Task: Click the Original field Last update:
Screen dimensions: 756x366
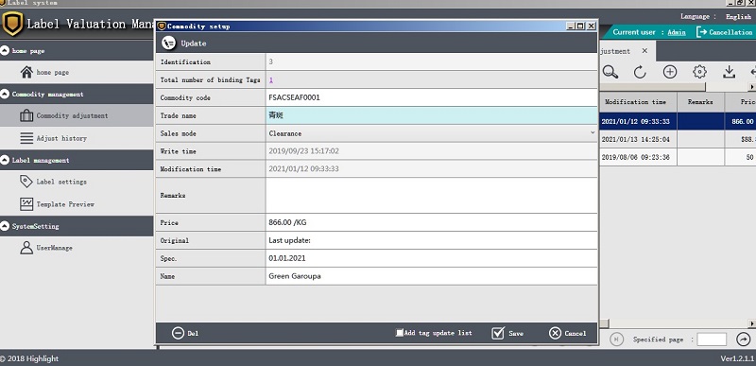Action: [x=432, y=240]
